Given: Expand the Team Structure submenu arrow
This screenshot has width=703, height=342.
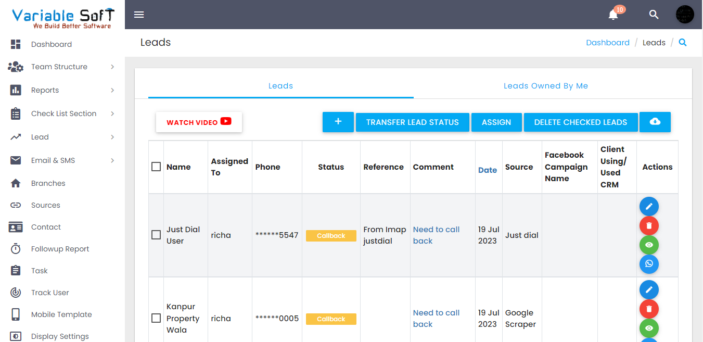Looking at the screenshot, I should 112,67.
